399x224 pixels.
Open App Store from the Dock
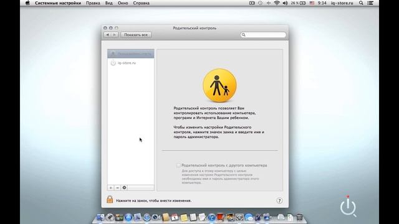128,217
